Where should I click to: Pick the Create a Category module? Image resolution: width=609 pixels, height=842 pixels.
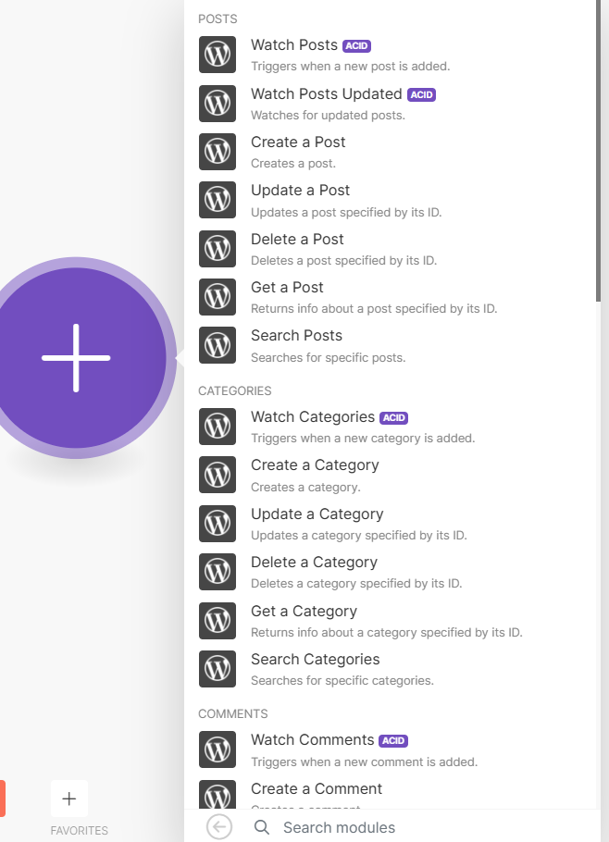coord(315,465)
